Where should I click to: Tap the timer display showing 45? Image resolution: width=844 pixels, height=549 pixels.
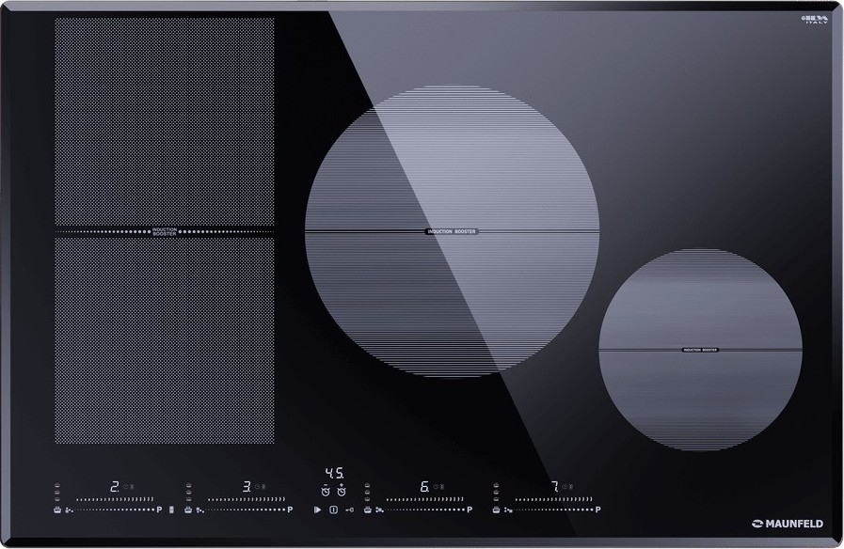[334, 473]
